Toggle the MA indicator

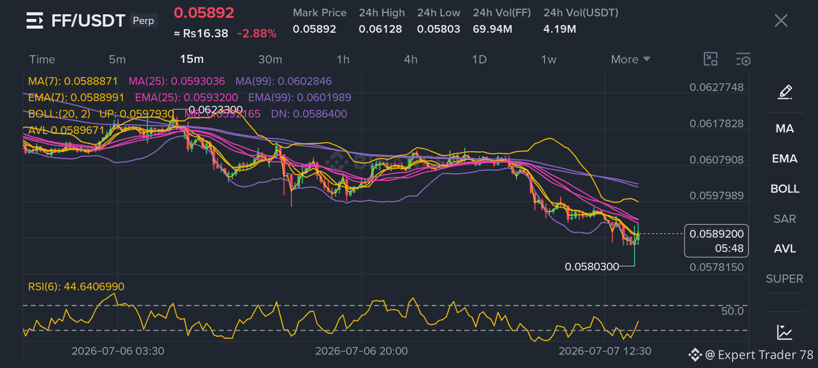click(785, 128)
